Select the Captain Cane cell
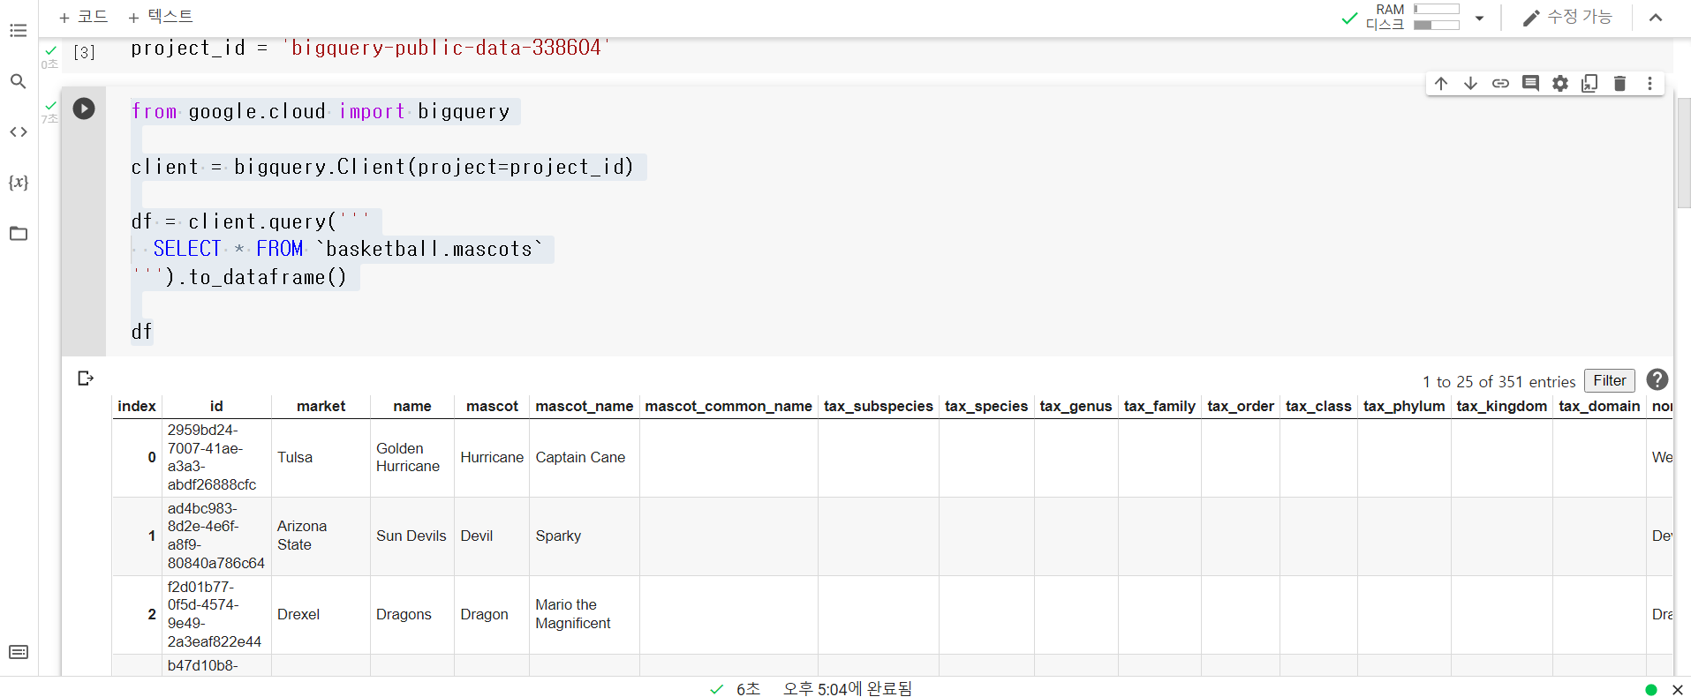The image size is (1691, 697). 584,457
